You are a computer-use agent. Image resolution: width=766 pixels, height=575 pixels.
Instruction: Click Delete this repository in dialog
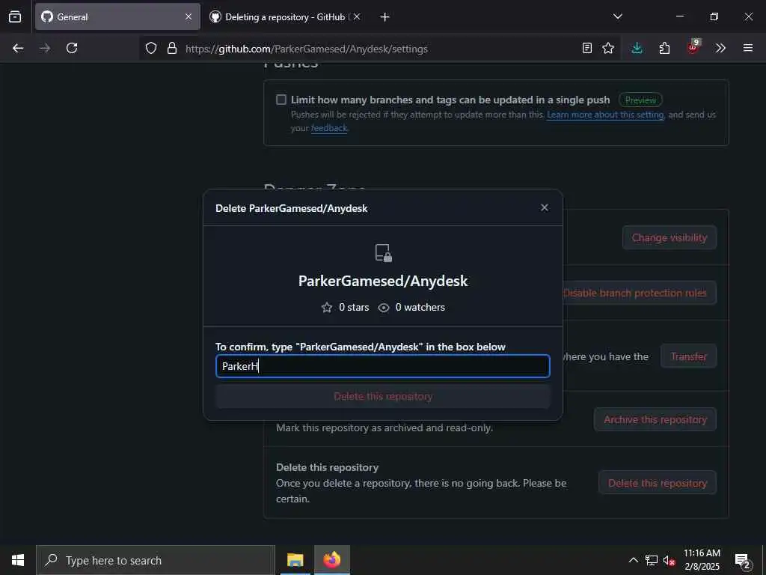[x=383, y=397]
